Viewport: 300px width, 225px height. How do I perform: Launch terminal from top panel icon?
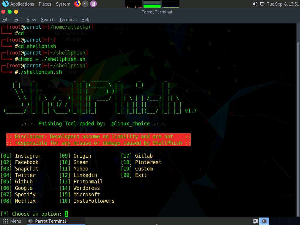85,4
